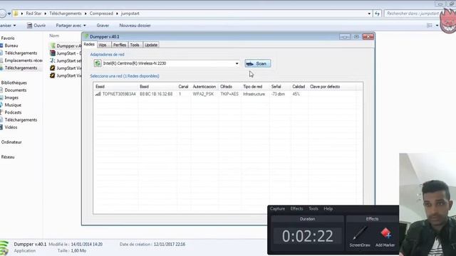The image size is (456, 256).
Task: Click Ouvrir in the Explorer toolbar
Action: [x=36, y=26]
